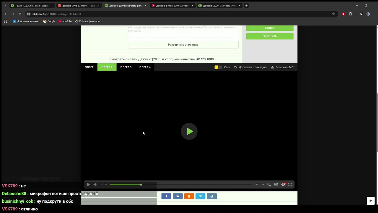Open the Дежавю фильм 2006 смотреть browser tab
This screenshot has height=213, width=378.
click(x=172, y=6)
